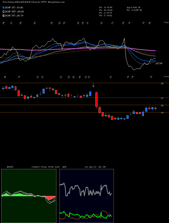Click the 23 price axis label

[x=162, y=84]
